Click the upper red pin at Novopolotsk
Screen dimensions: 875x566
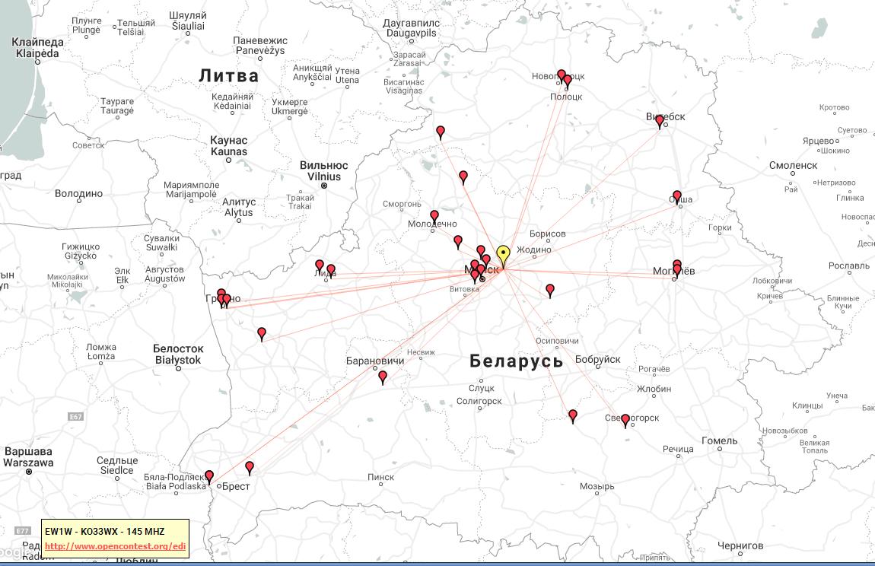[x=562, y=75]
